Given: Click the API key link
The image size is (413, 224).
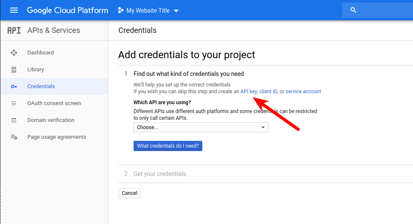Looking at the screenshot, I should 248,92.
